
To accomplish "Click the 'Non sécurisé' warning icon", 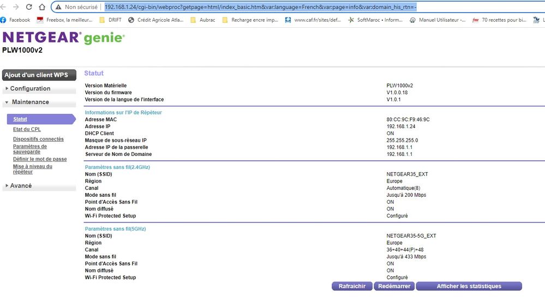I will click(x=58, y=7).
